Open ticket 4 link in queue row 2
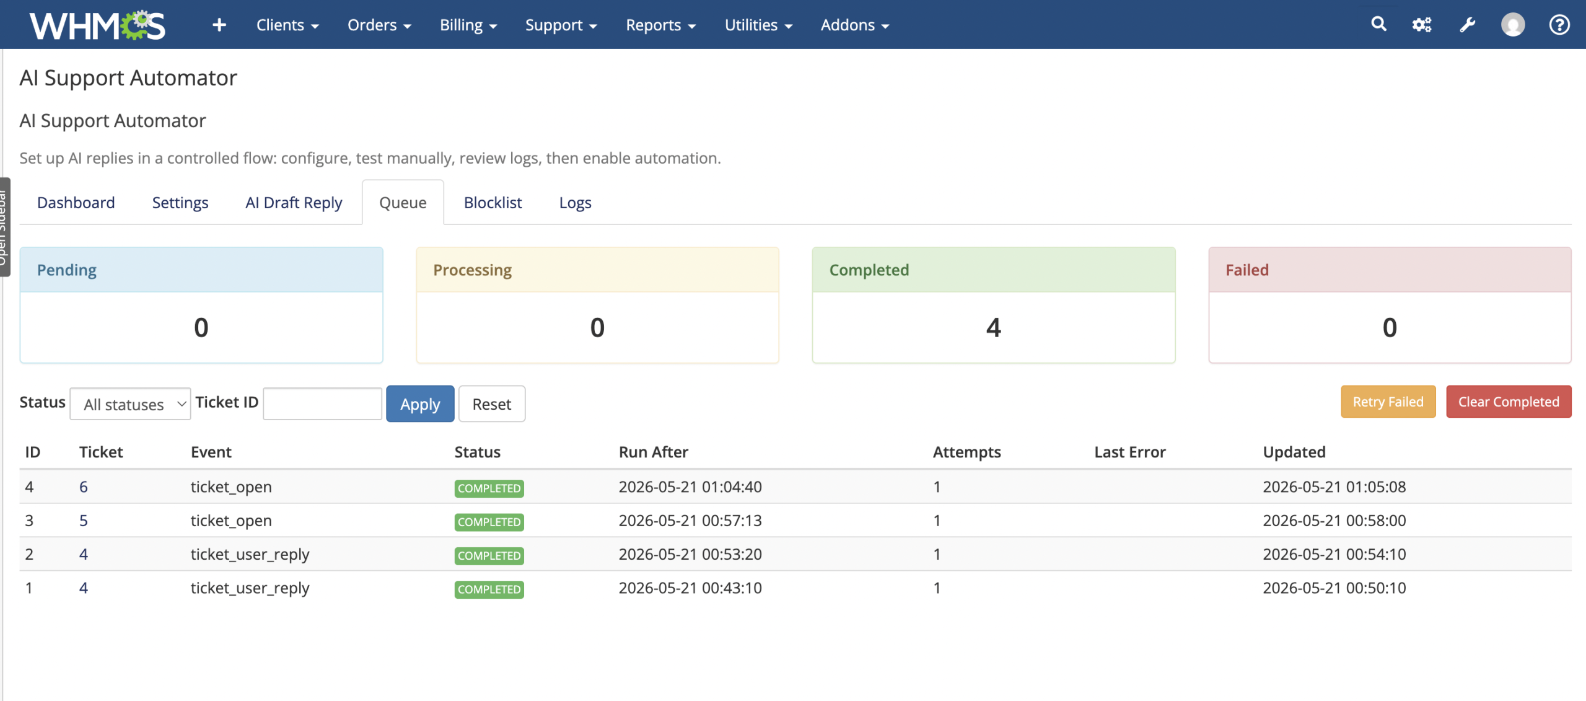The height and width of the screenshot is (701, 1586). click(x=84, y=554)
